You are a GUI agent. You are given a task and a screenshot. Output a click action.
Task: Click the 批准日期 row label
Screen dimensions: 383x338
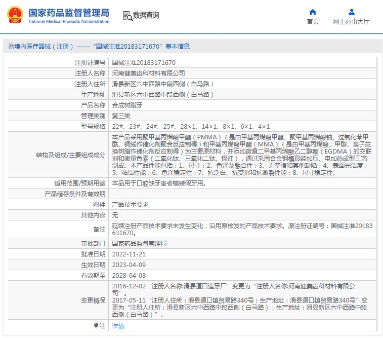(93, 254)
